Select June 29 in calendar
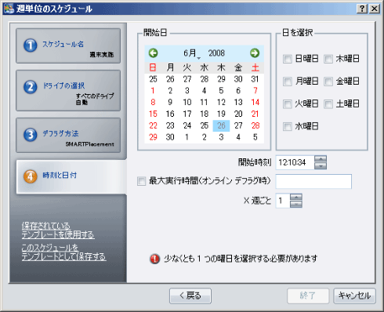Screen dimensions: 384x312 click(153, 137)
